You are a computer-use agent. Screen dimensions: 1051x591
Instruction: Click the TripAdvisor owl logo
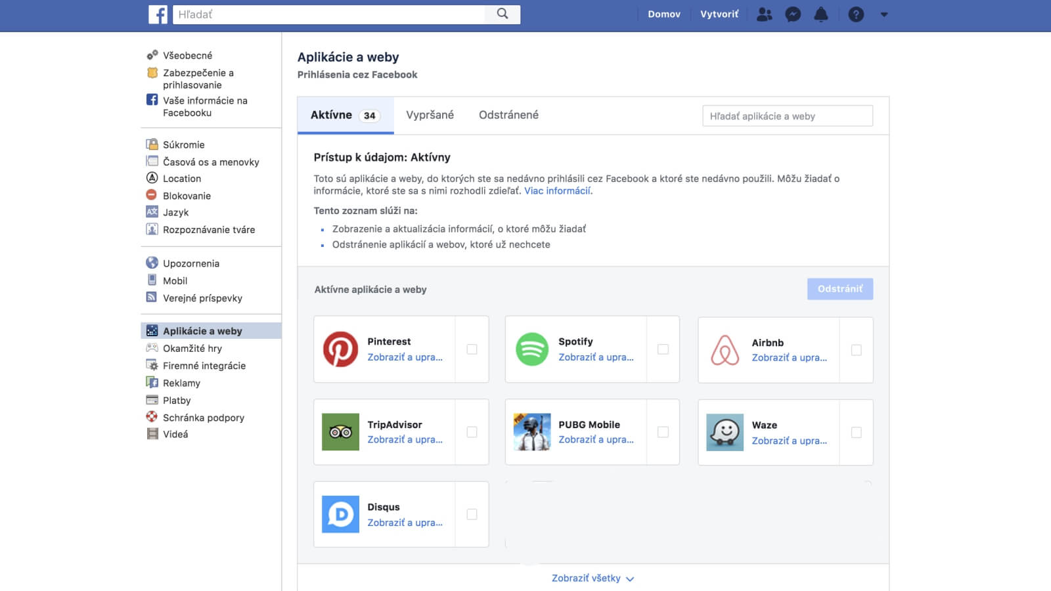(340, 431)
